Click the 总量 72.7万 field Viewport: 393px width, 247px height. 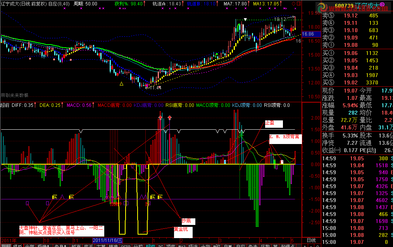coord(340,120)
